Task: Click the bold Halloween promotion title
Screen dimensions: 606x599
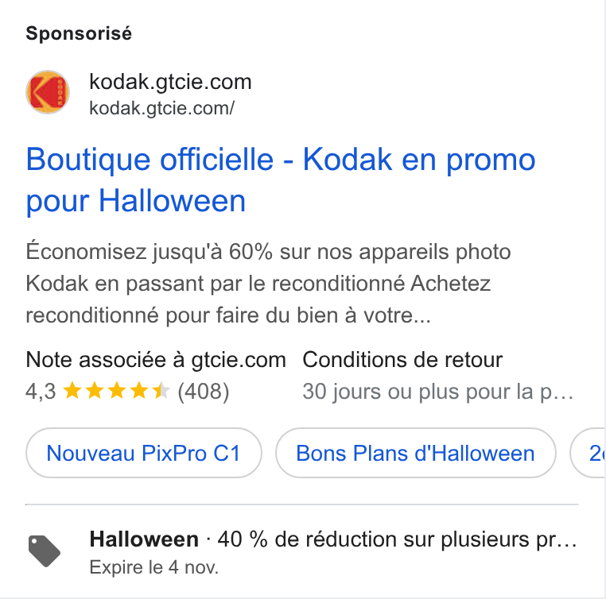Action: [x=144, y=539]
